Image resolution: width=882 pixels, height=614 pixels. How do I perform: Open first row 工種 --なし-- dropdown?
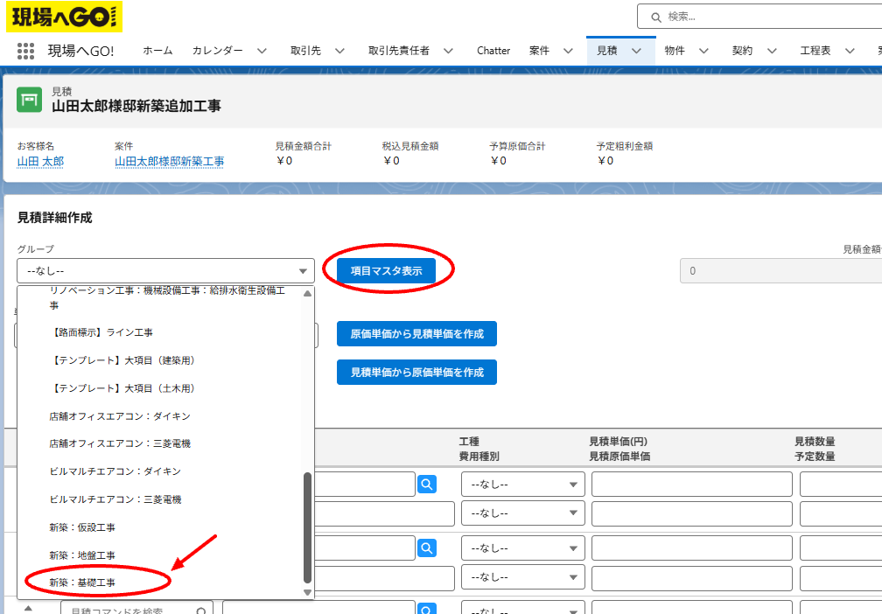(x=523, y=485)
